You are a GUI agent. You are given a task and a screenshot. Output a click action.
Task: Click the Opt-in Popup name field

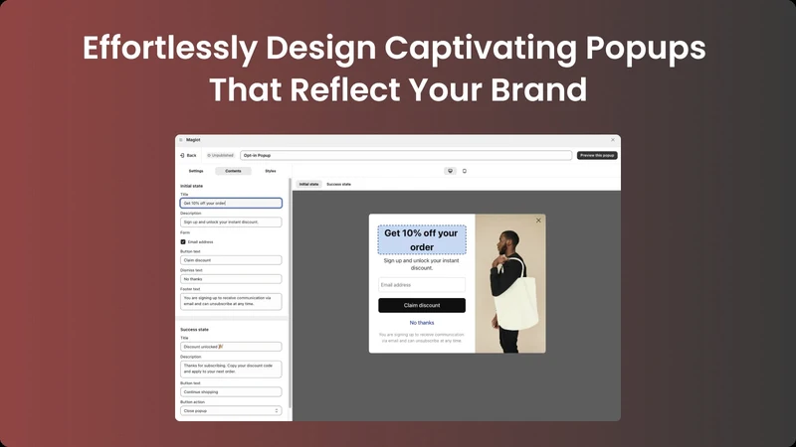pos(406,156)
